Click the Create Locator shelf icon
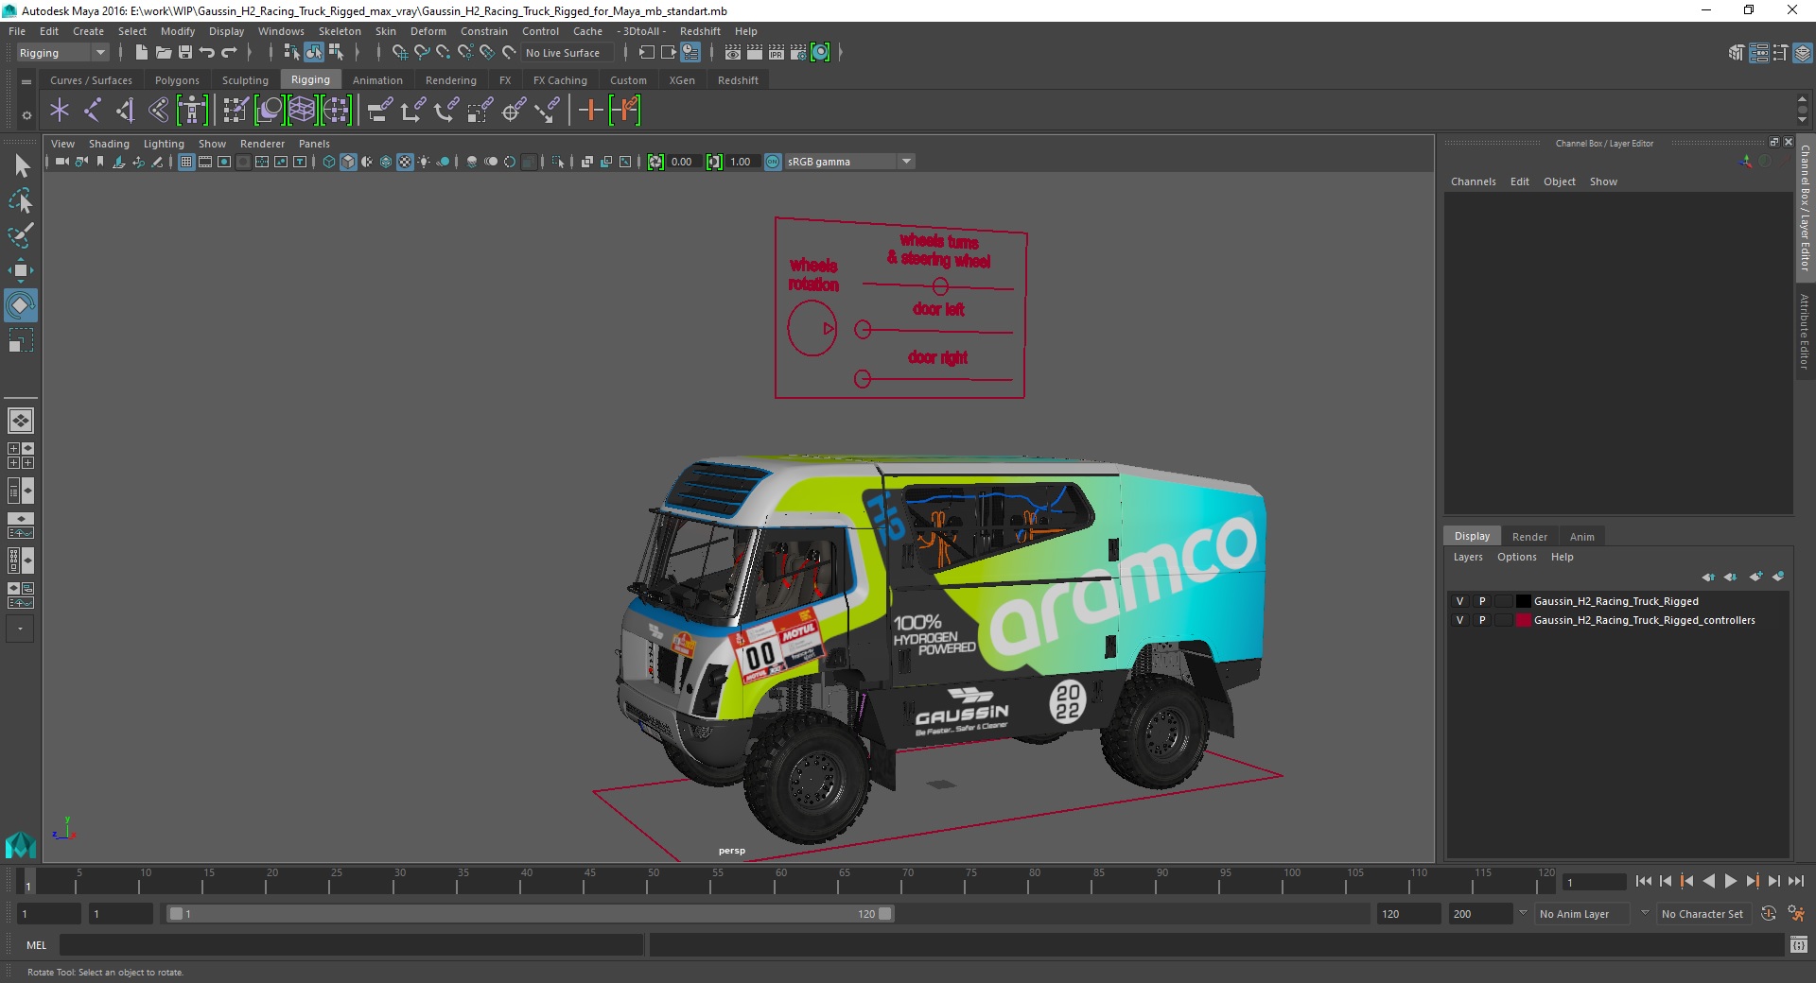 coord(60,111)
